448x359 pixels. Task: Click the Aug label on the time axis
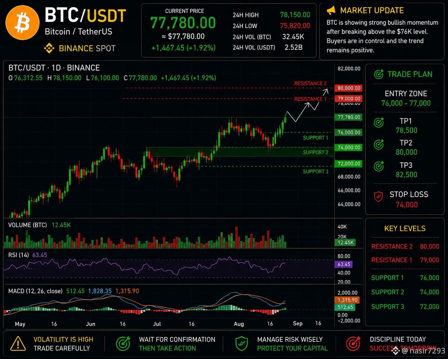(x=239, y=324)
